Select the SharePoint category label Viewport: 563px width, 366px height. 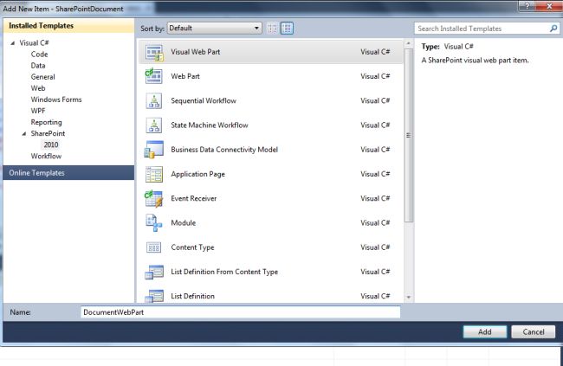(x=48, y=133)
